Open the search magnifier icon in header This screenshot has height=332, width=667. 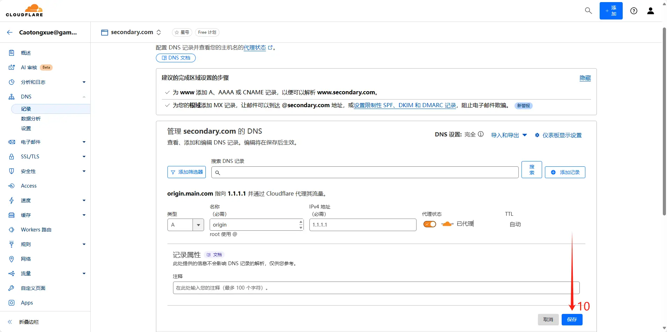(x=588, y=11)
